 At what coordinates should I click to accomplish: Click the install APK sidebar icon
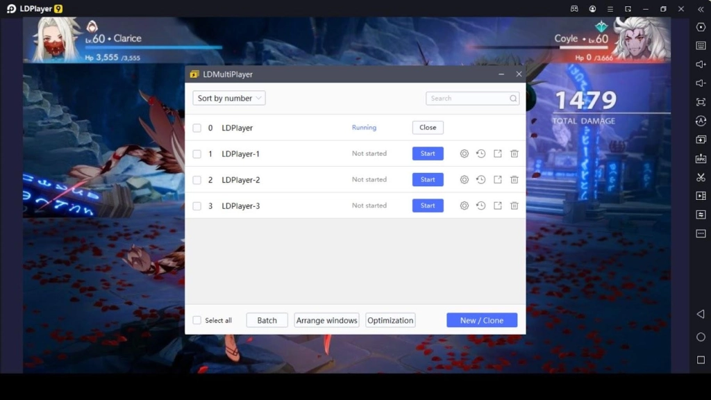tap(701, 158)
